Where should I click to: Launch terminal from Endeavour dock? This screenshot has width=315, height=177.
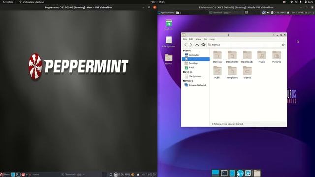point(224,173)
